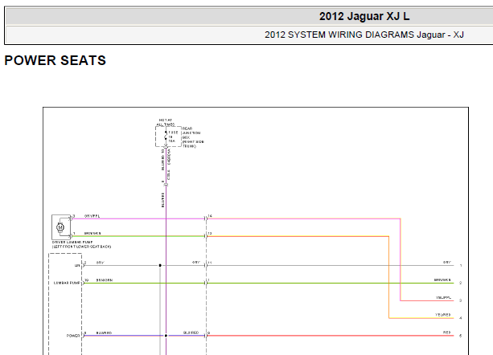Click the fuse symbol in rear junction box
This screenshot has height=355, width=493.
click(x=166, y=136)
